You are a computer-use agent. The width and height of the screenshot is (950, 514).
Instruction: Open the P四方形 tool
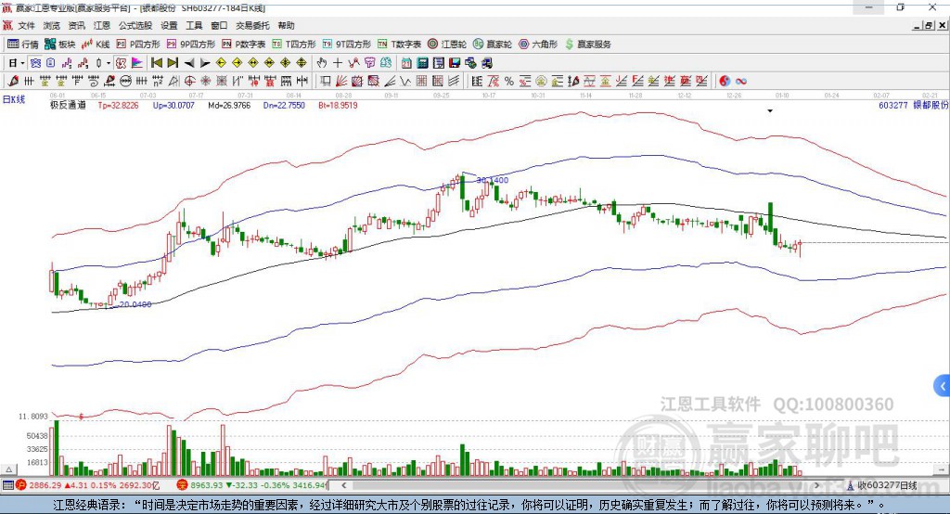[x=138, y=45]
